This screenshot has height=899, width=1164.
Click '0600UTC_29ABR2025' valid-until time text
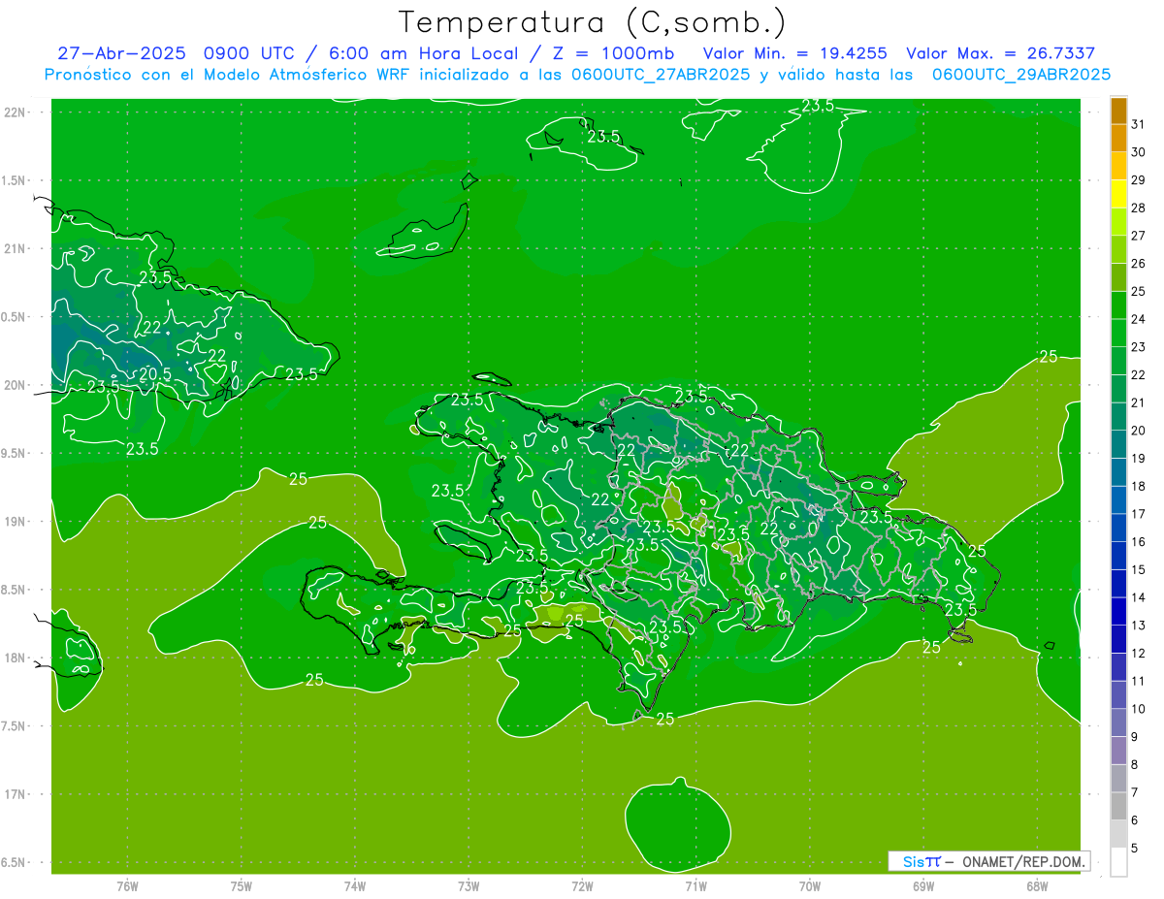coord(1021,75)
